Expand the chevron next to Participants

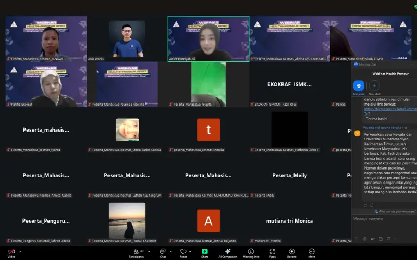point(148,250)
